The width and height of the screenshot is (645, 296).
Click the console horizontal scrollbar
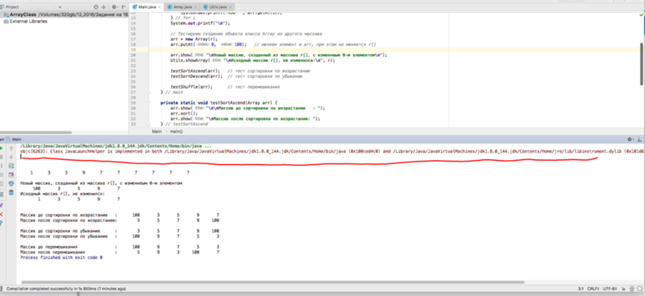click(273, 282)
